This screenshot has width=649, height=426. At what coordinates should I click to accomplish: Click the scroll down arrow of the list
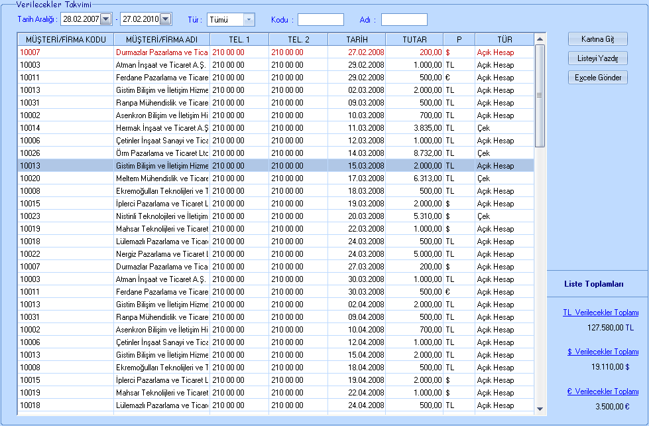coord(540,409)
